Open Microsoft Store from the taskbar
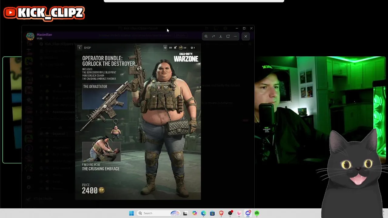 point(212,213)
